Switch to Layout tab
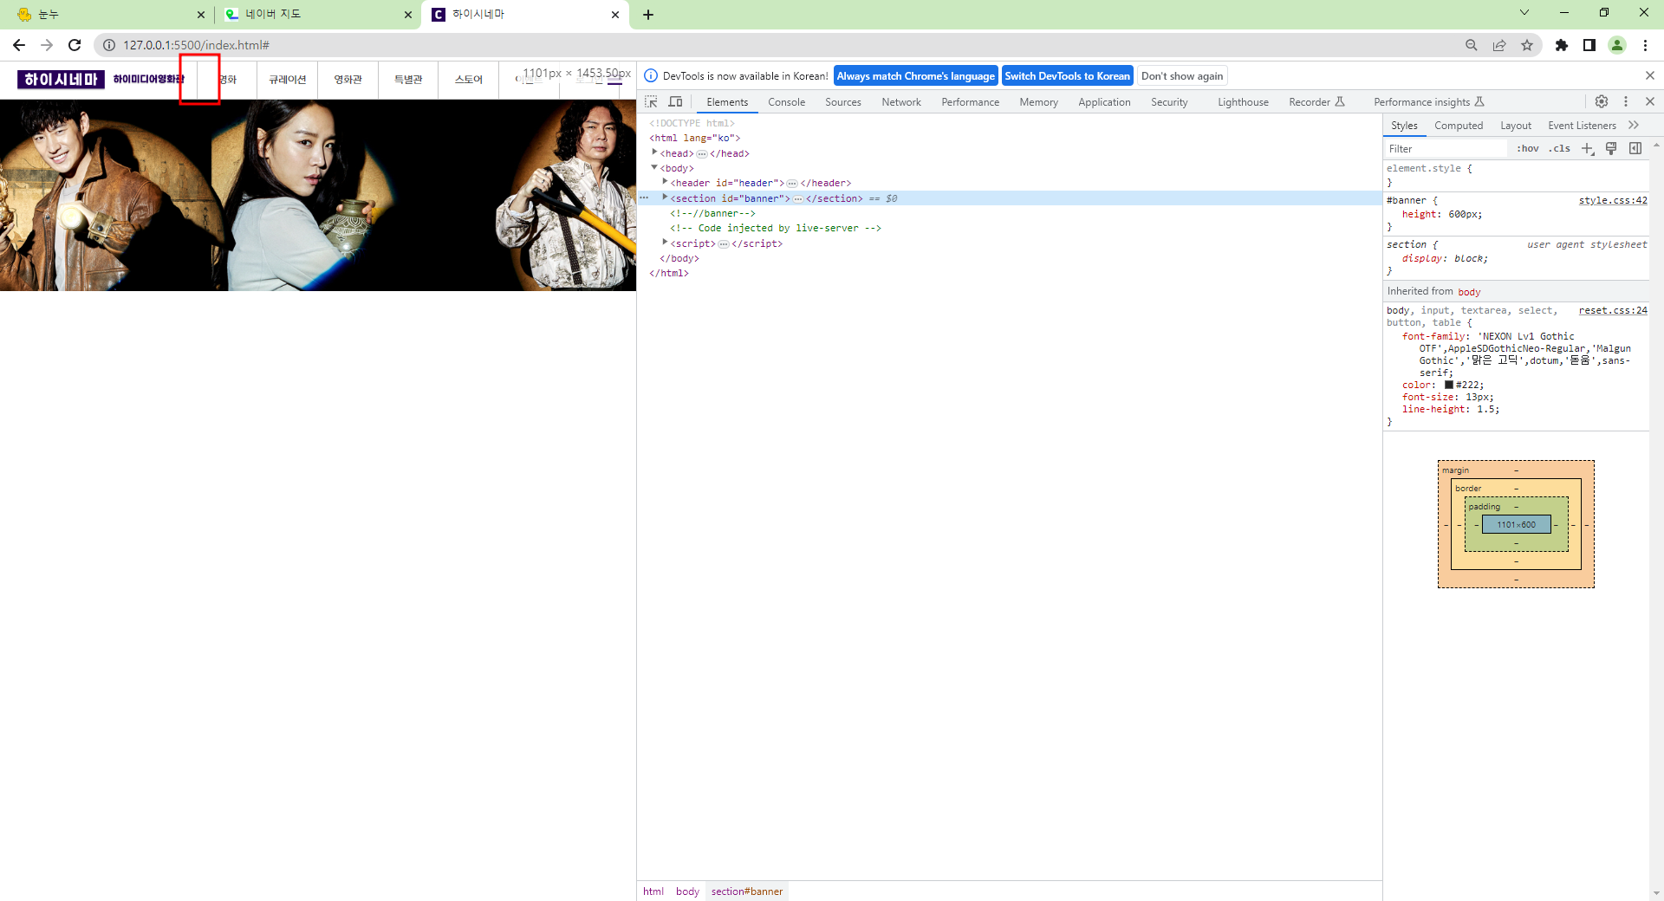The height and width of the screenshot is (901, 1664). tap(1516, 126)
